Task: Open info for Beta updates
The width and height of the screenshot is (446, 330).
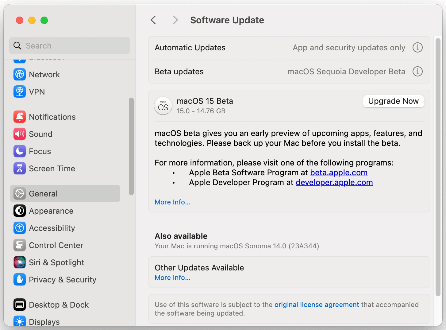Action: [x=417, y=72]
